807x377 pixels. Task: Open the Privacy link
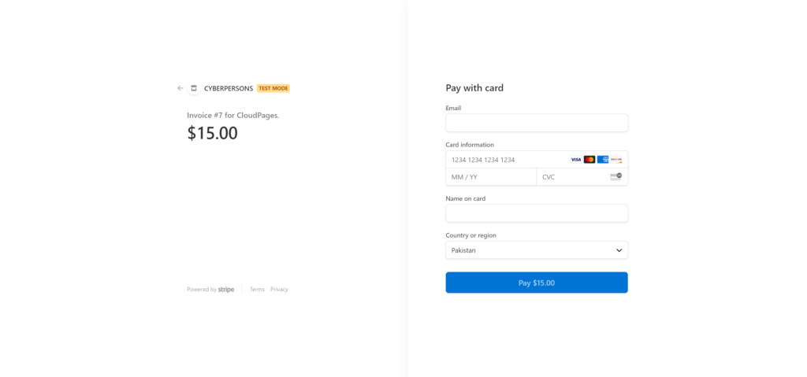pos(280,290)
